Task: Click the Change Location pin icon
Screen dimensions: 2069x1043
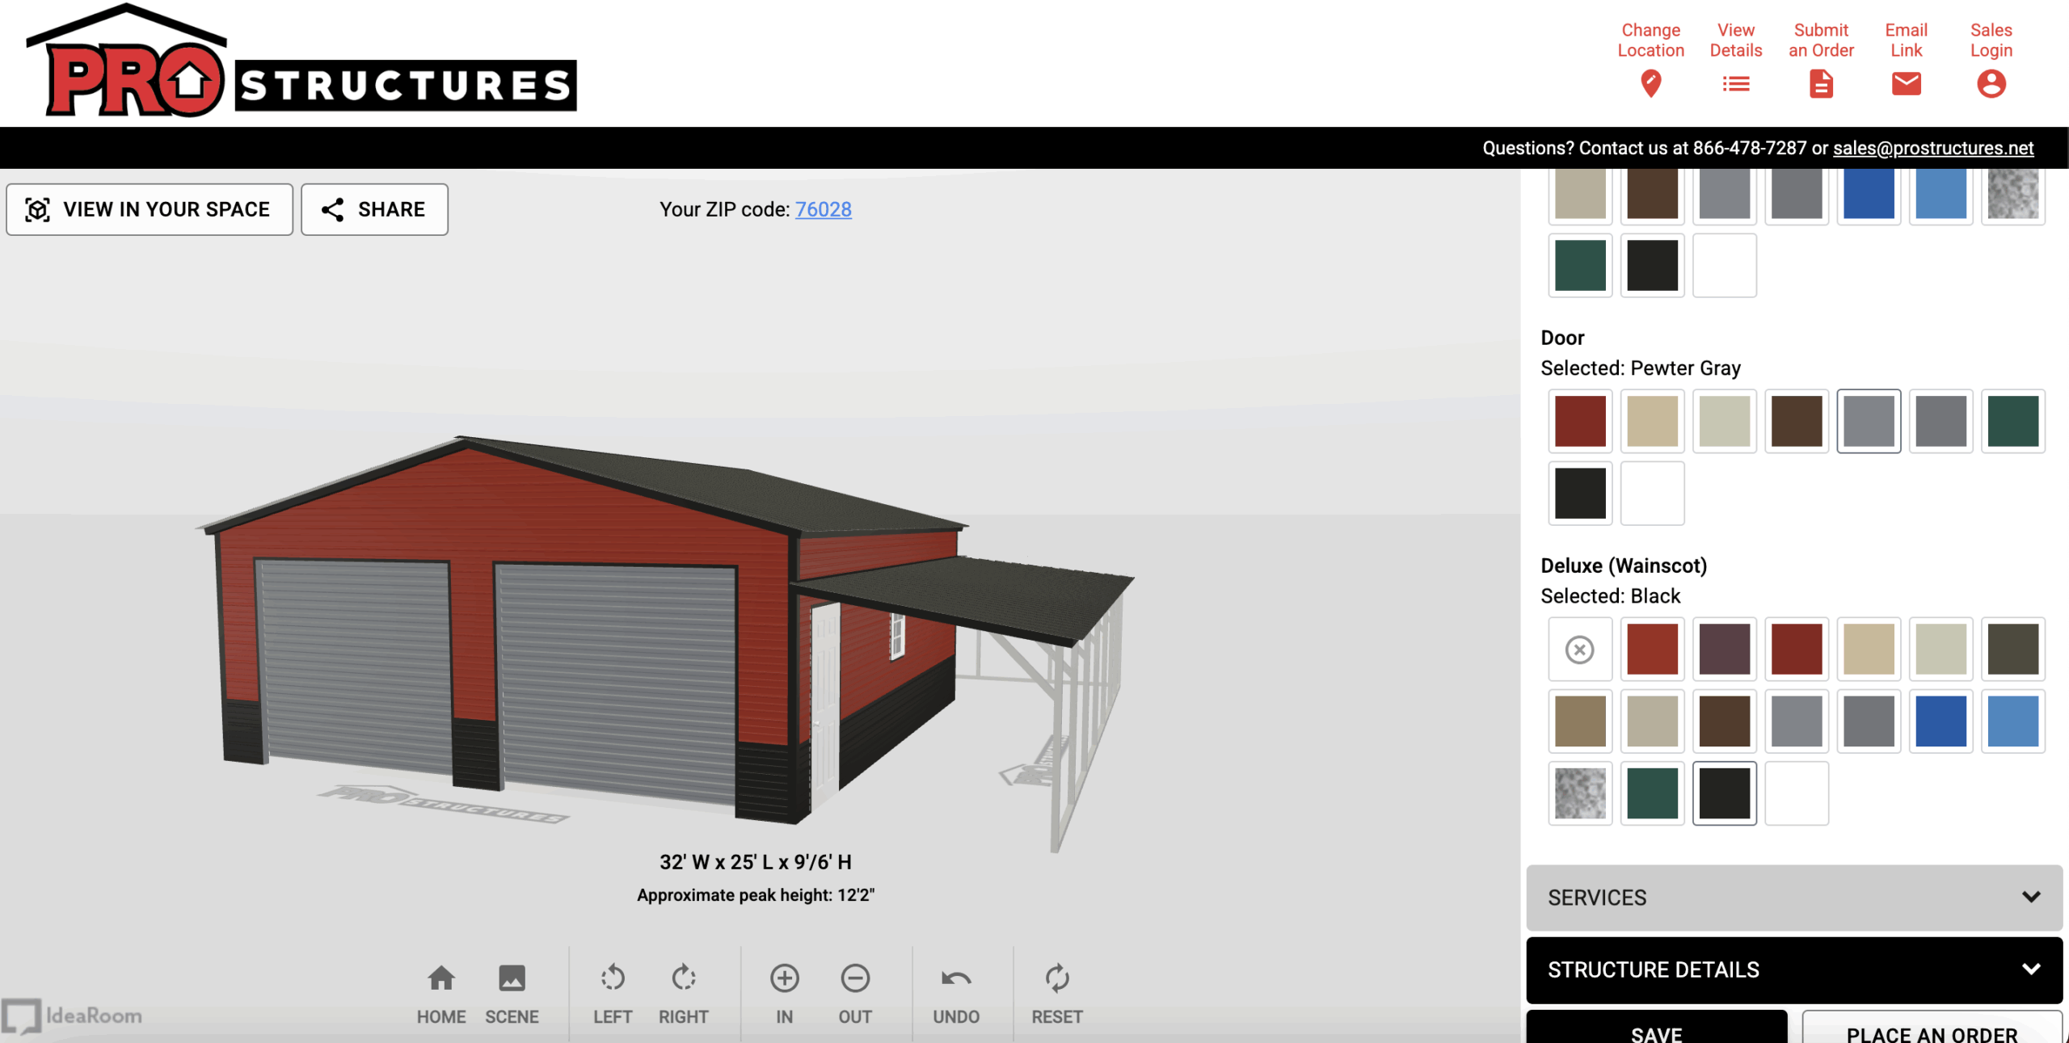Action: (x=1650, y=83)
